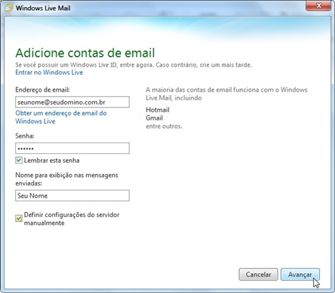Select the Seu Nome display name field
335x293 pixels.
[x=72, y=196]
